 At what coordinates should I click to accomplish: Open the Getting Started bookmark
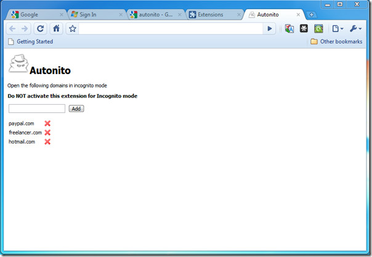coord(30,41)
